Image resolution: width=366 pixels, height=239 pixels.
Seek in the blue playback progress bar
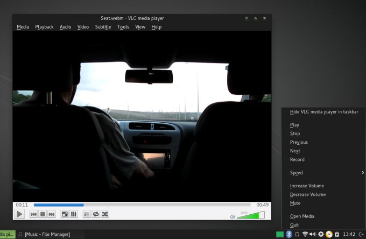click(x=142, y=205)
